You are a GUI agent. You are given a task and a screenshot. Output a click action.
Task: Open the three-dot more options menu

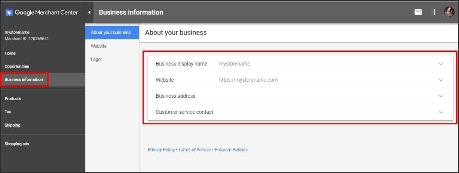(x=434, y=12)
